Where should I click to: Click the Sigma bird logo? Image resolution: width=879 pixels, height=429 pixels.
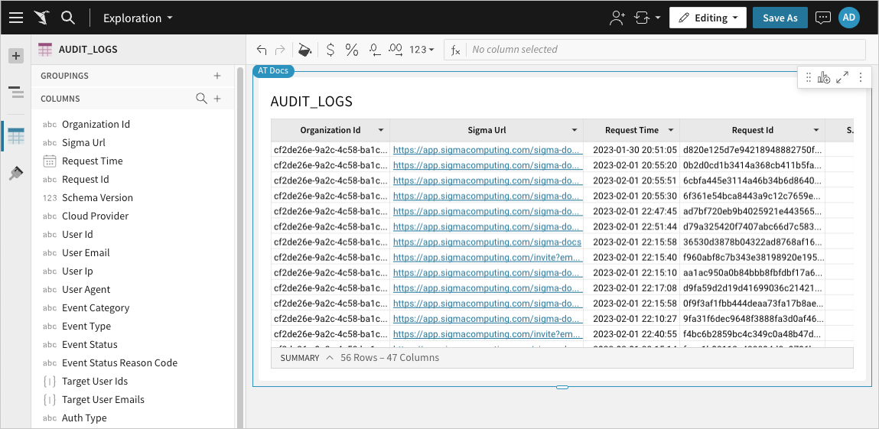[x=41, y=18]
